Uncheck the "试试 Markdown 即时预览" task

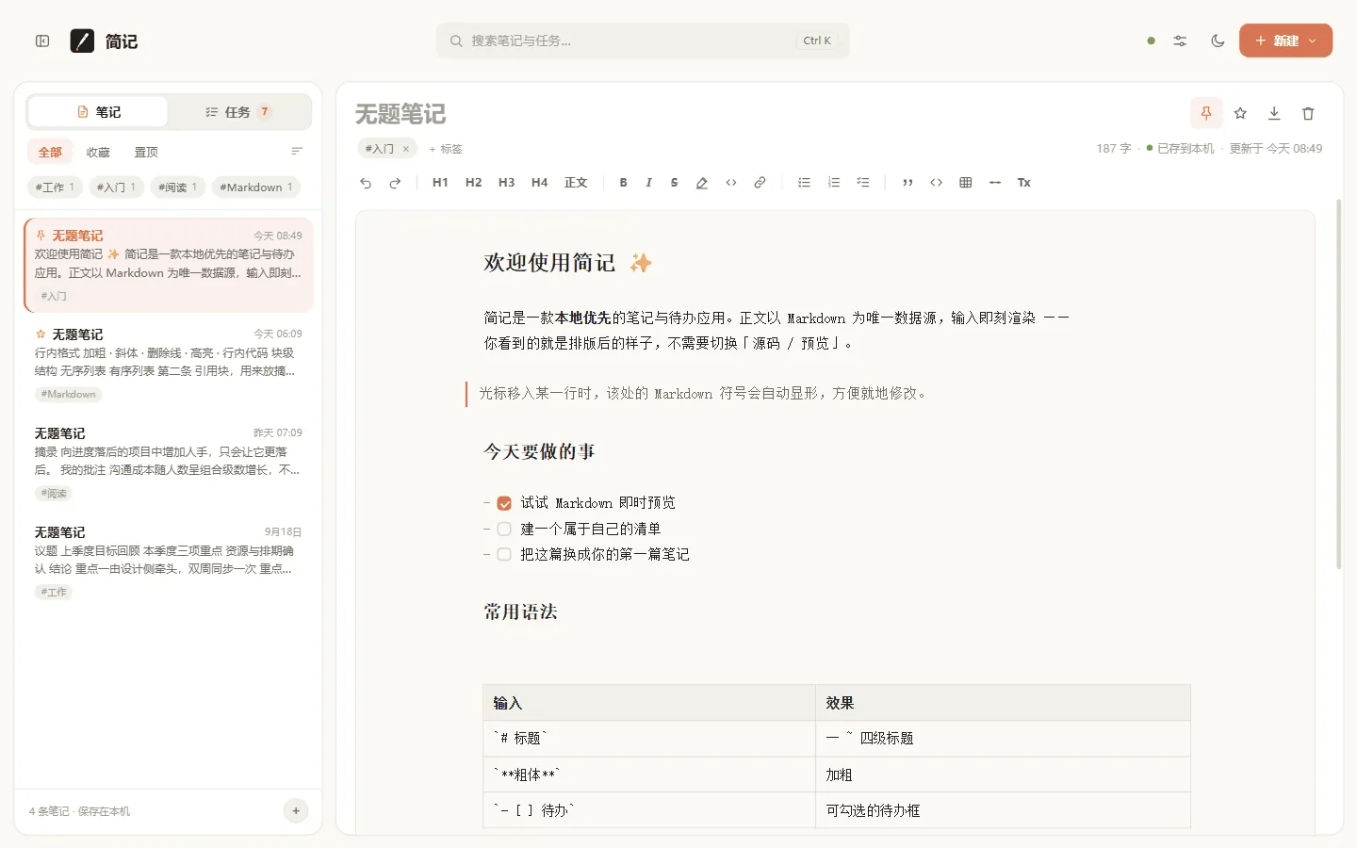(504, 503)
